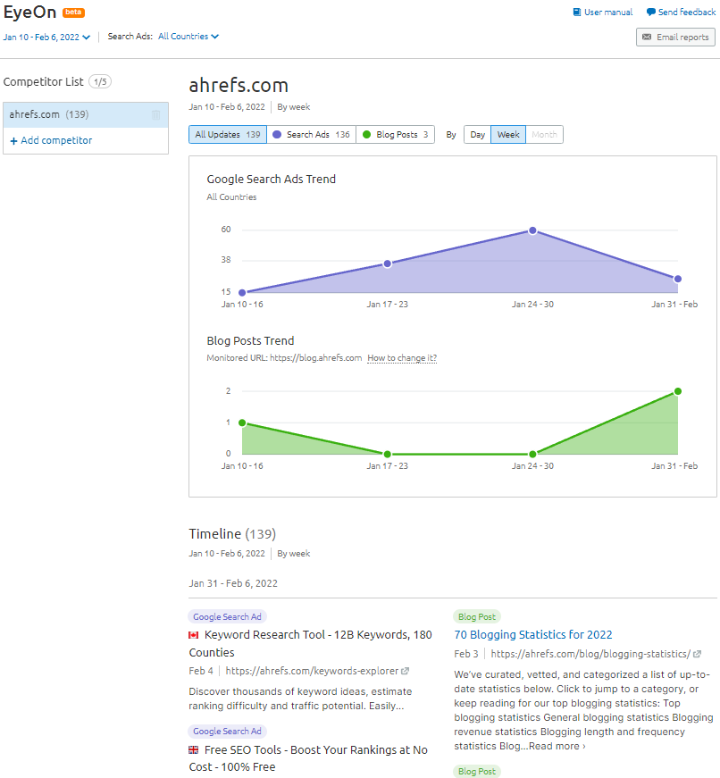Select ahrefs.com in Competitor List
Screen dimensions: 720x778
click(x=86, y=114)
